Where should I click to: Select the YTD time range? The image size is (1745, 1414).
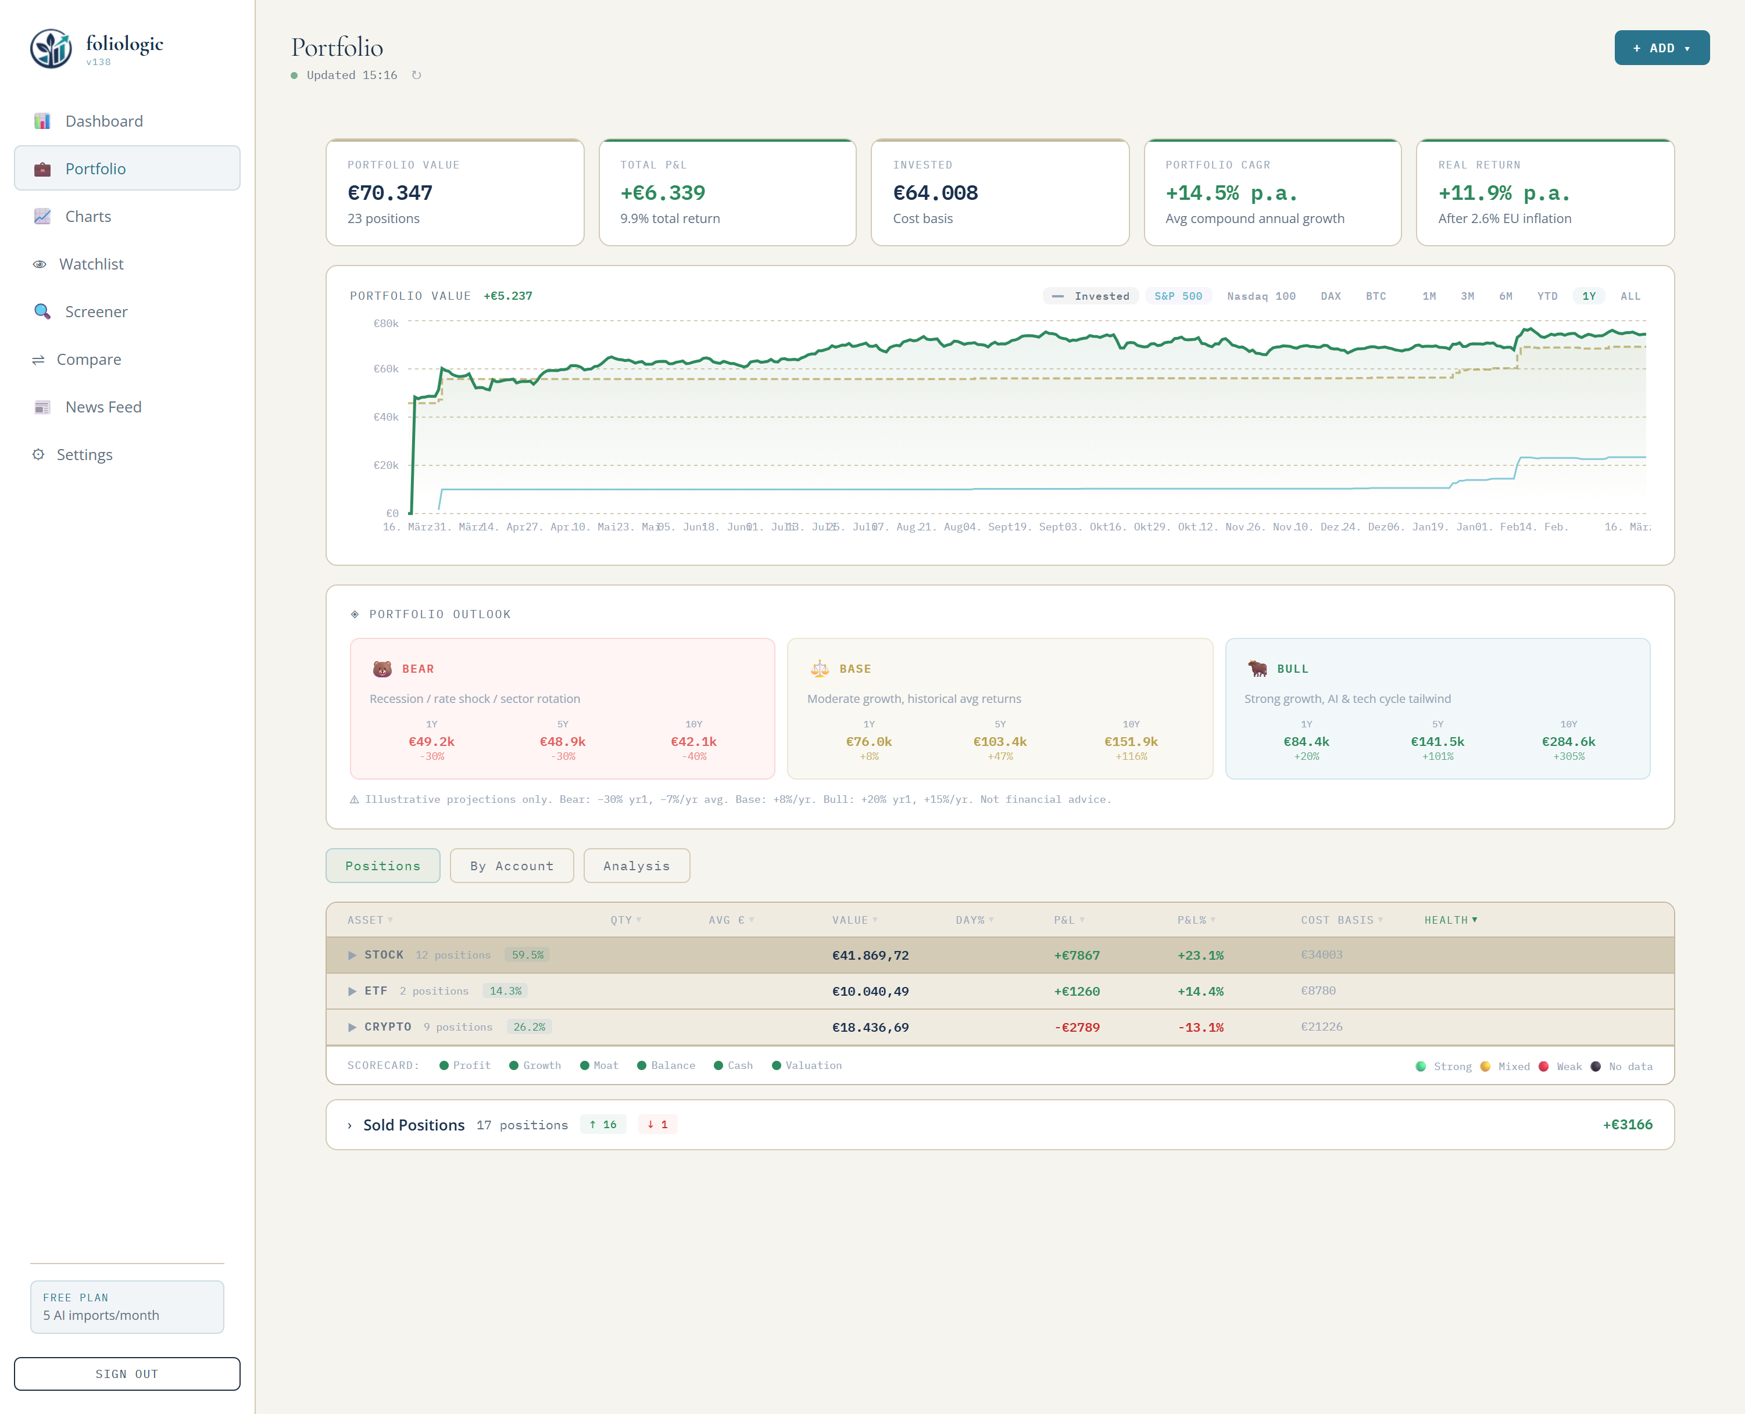(x=1547, y=296)
